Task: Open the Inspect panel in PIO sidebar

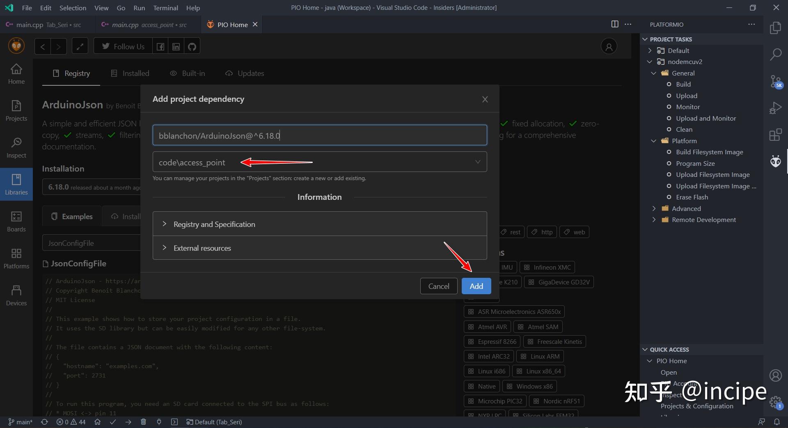Action: pos(16,146)
